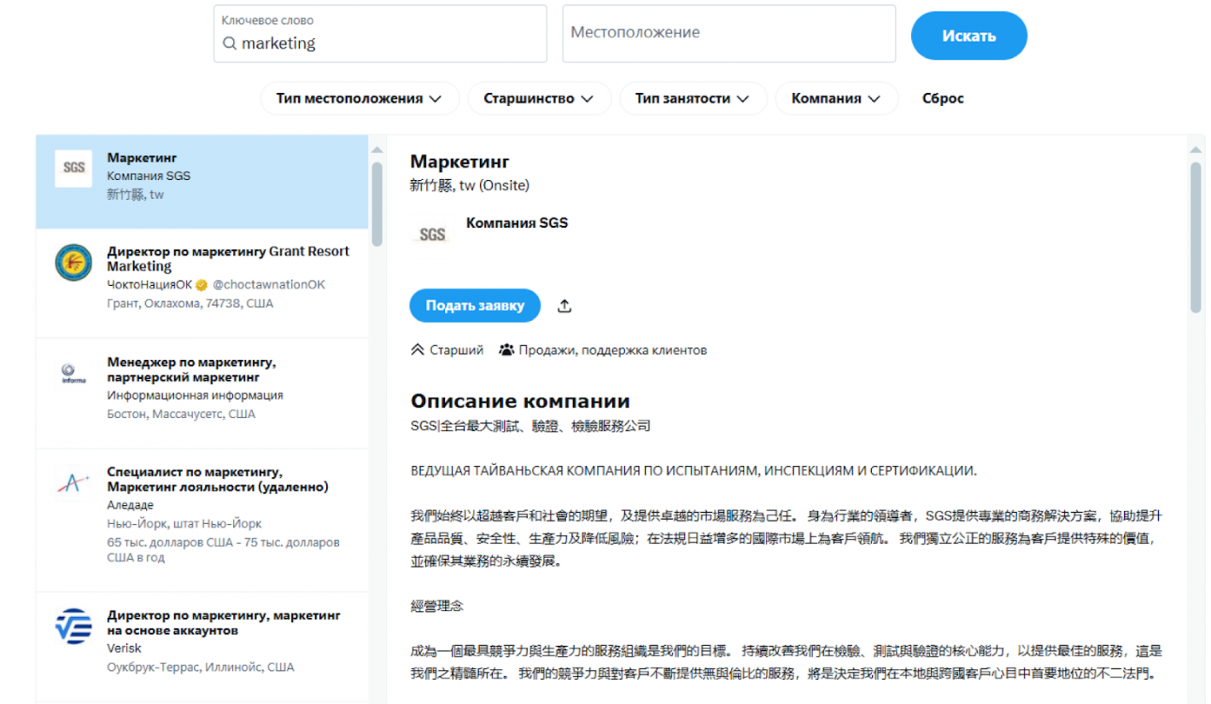
Task: Click Маркетинг title in detail panel
Action: (459, 161)
